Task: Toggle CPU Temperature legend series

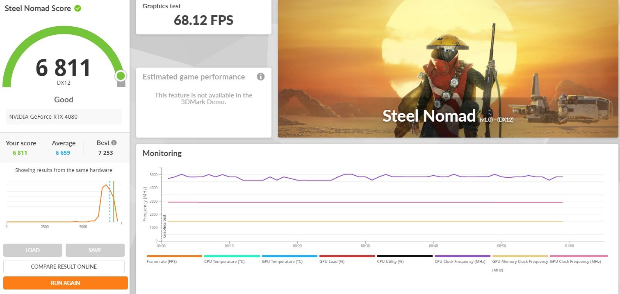Action: coord(224,261)
